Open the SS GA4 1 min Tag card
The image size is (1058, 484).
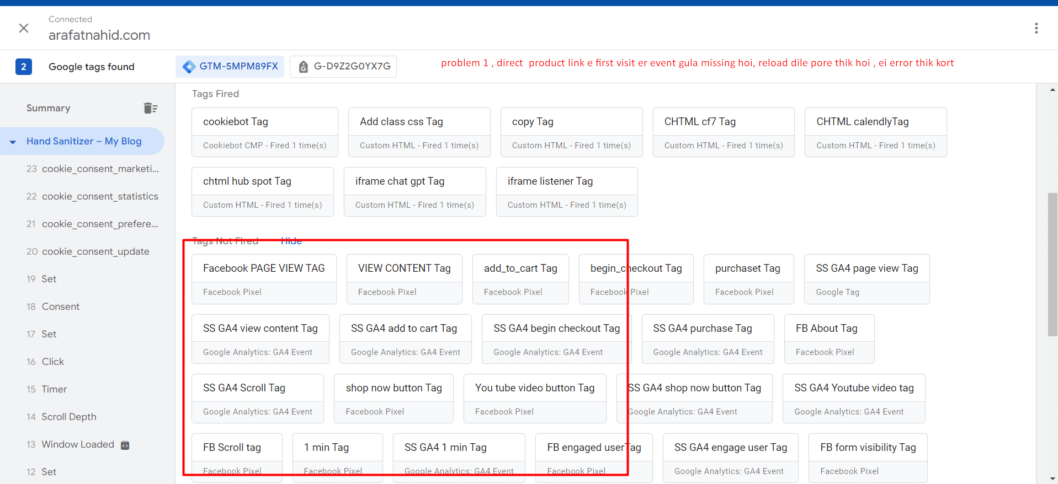[x=459, y=458]
